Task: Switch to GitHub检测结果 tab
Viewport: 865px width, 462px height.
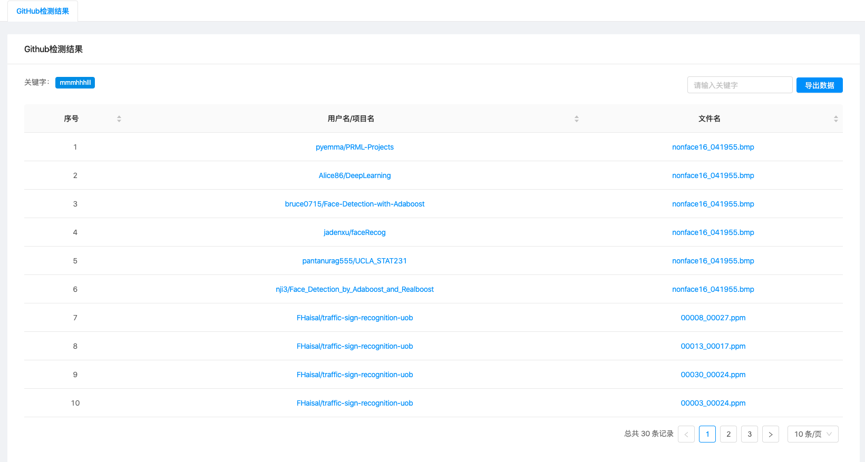Action: (43, 11)
